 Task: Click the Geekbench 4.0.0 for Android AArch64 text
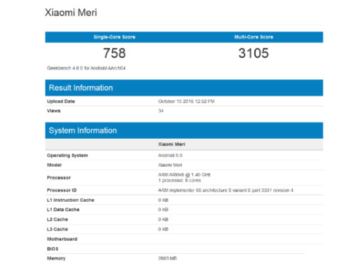coord(86,68)
